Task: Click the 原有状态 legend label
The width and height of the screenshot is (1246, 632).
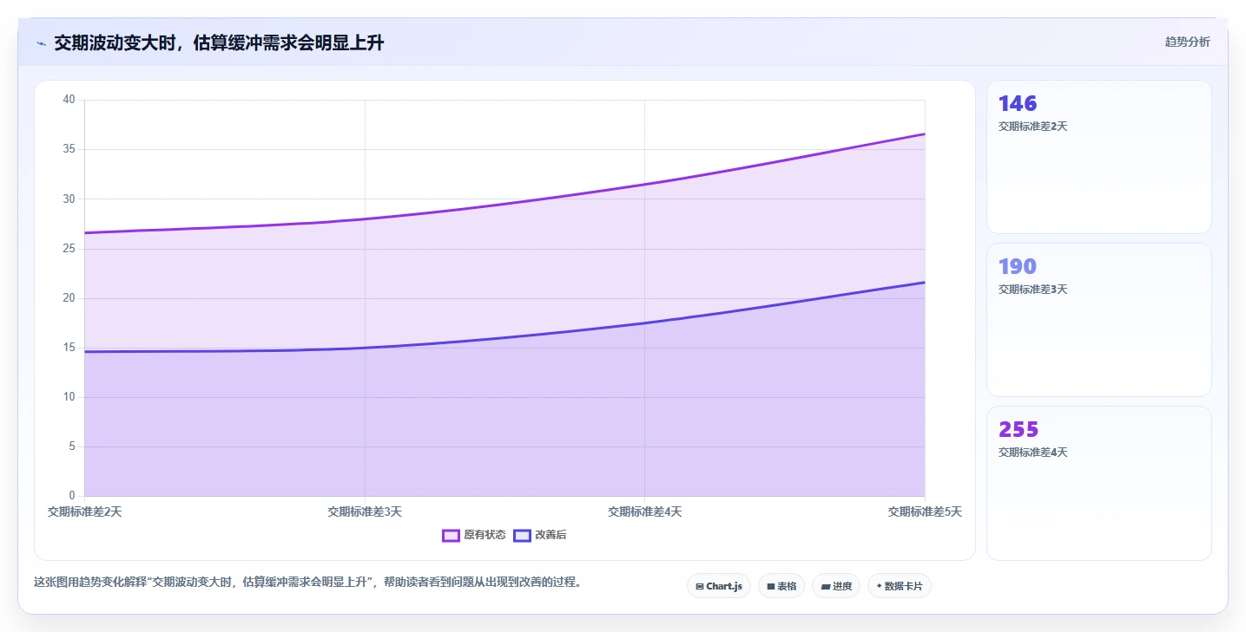Action: pos(485,535)
